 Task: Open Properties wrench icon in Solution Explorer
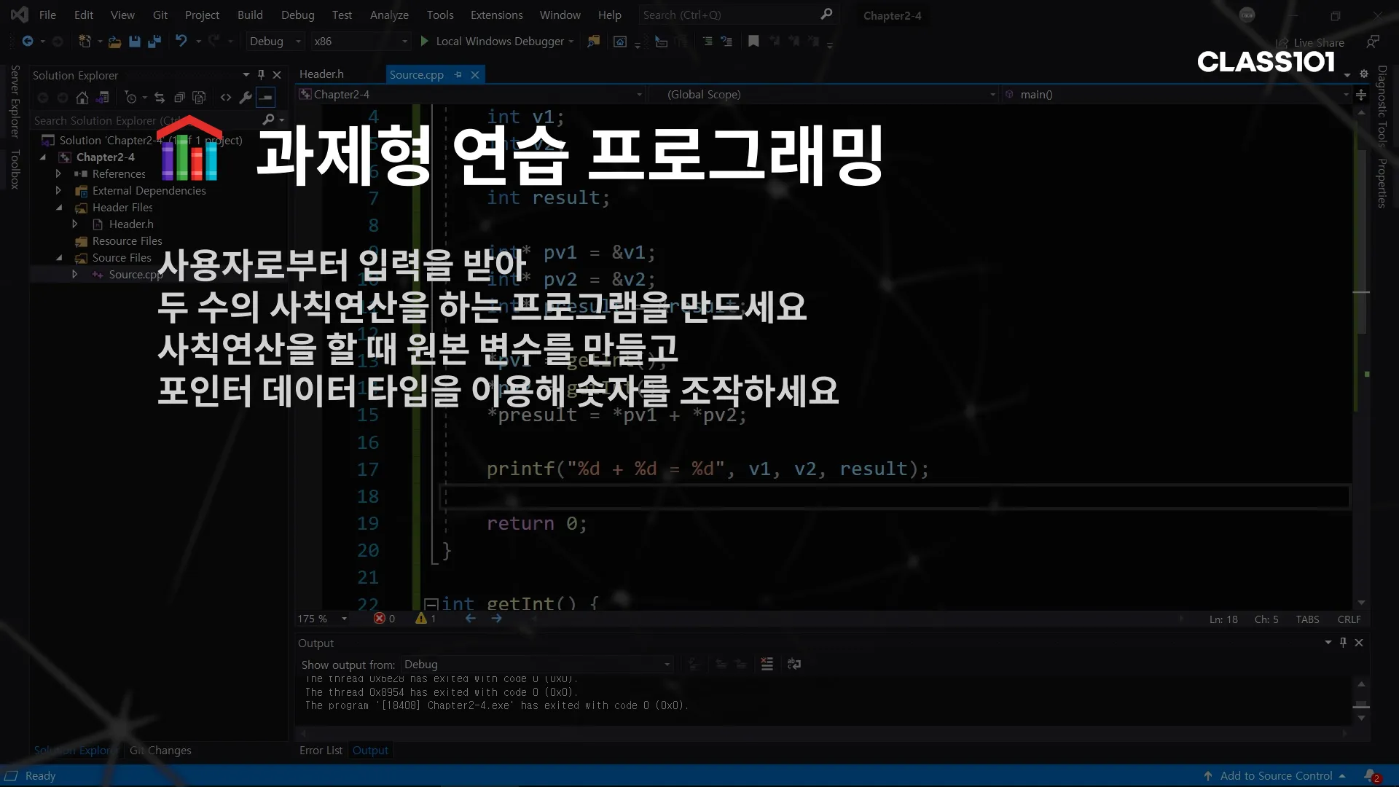click(x=246, y=98)
